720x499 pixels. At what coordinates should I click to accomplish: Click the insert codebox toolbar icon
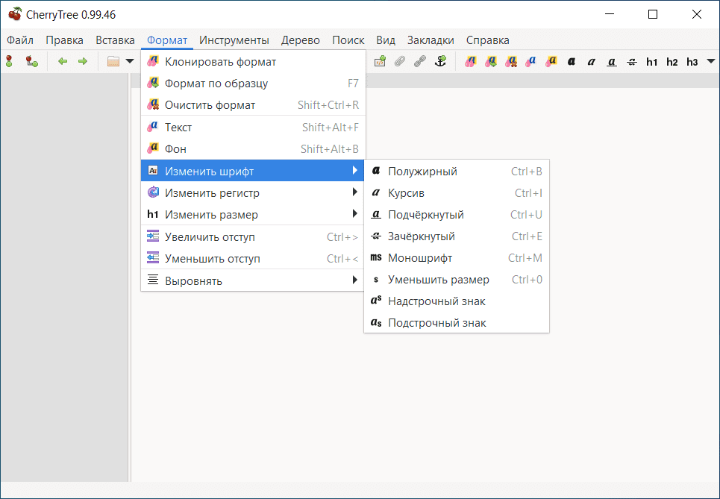point(380,61)
